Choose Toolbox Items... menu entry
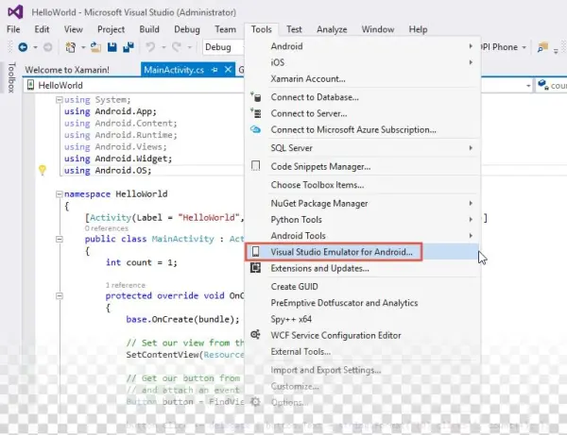The width and height of the screenshot is (567, 435). [x=363, y=184]
